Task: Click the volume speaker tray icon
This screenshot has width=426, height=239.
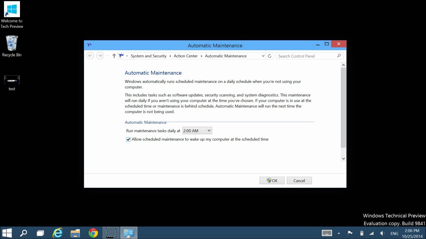Action: coord(382,233)
